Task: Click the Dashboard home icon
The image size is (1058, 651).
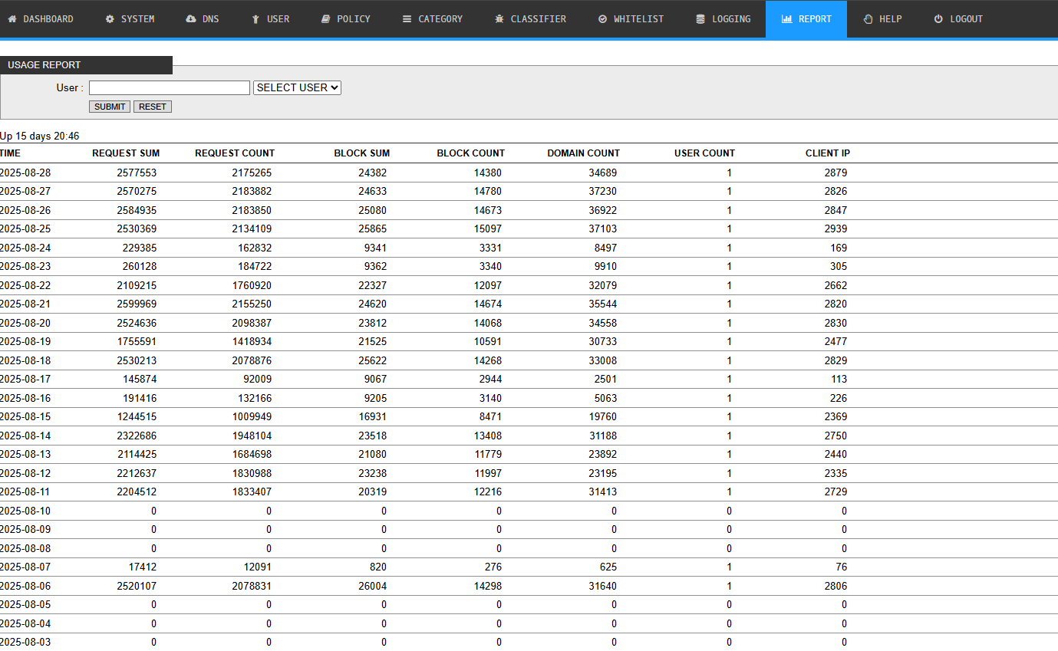Action: point(12,19)
